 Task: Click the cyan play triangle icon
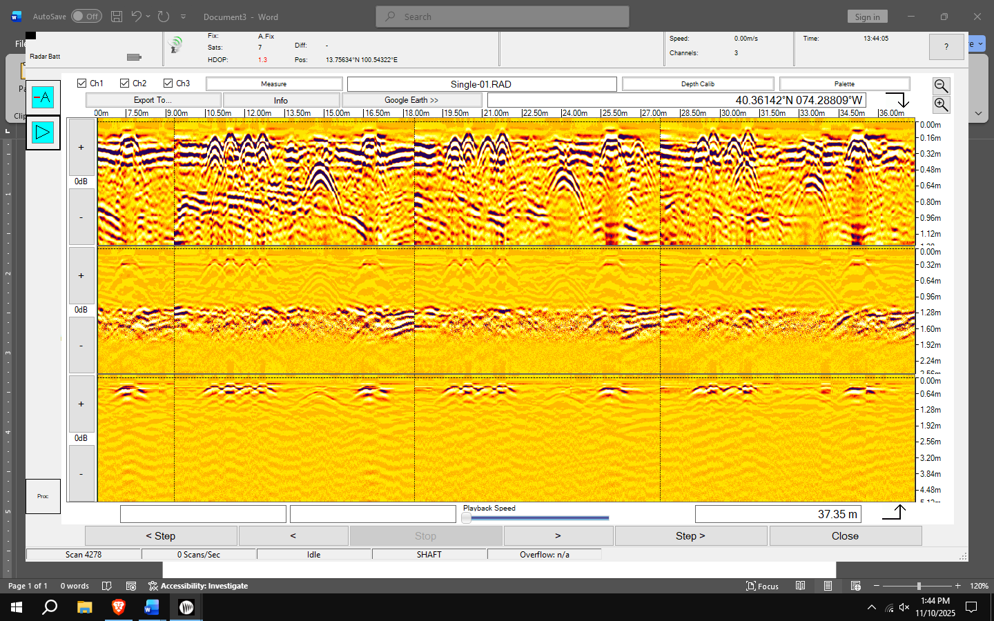point(43,132)
